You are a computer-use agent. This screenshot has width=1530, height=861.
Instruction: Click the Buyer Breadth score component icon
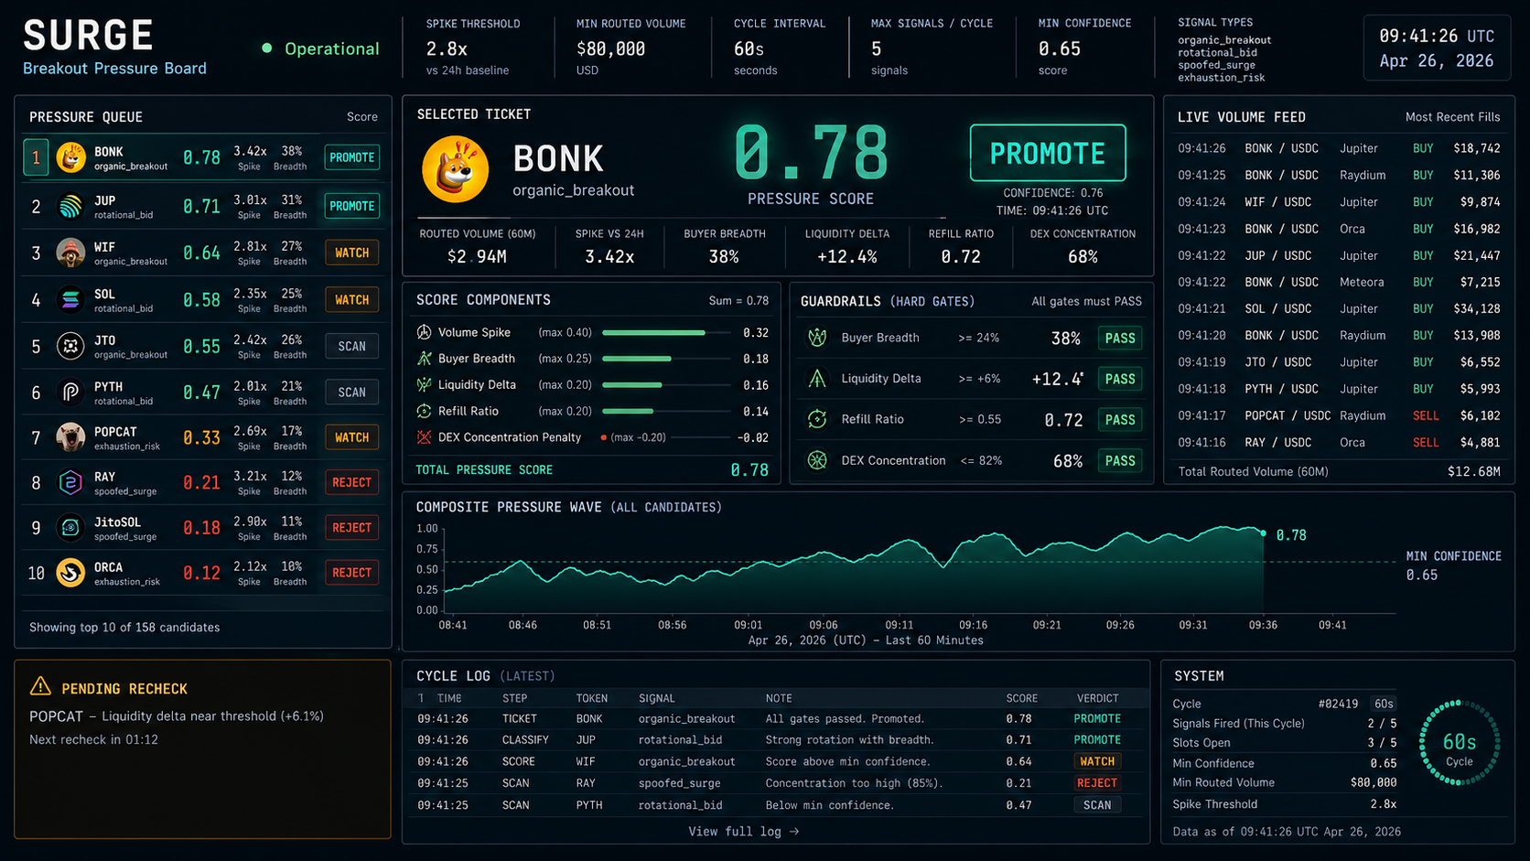click(424, 359)
